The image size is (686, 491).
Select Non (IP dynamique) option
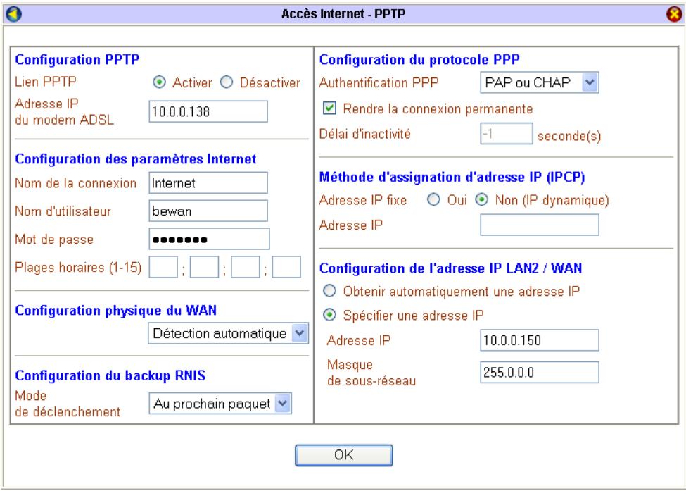point(482,200)
